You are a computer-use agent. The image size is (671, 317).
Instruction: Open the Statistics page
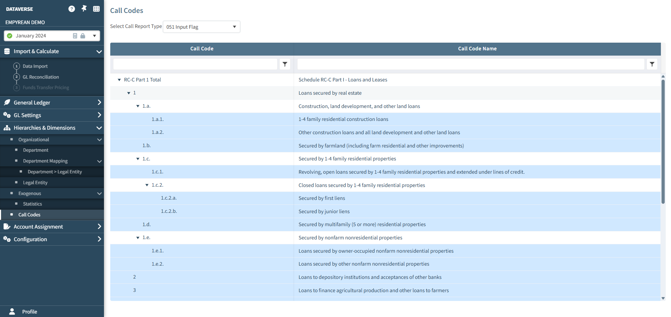[33, 204]
